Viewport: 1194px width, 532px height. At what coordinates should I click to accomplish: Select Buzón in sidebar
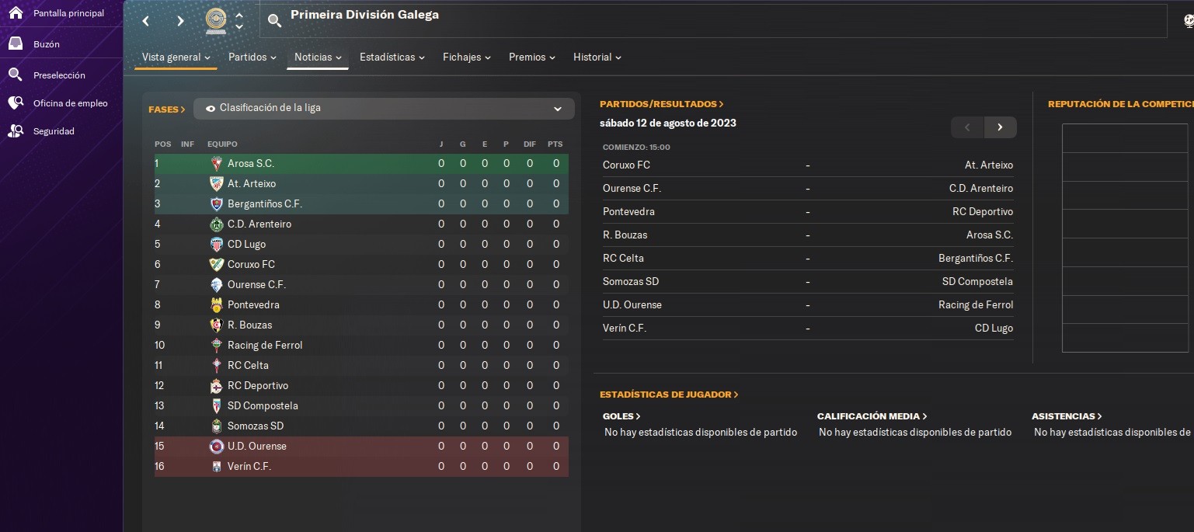click(47, 44)
